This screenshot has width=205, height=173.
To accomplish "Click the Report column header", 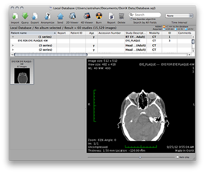I will point(63,33).
